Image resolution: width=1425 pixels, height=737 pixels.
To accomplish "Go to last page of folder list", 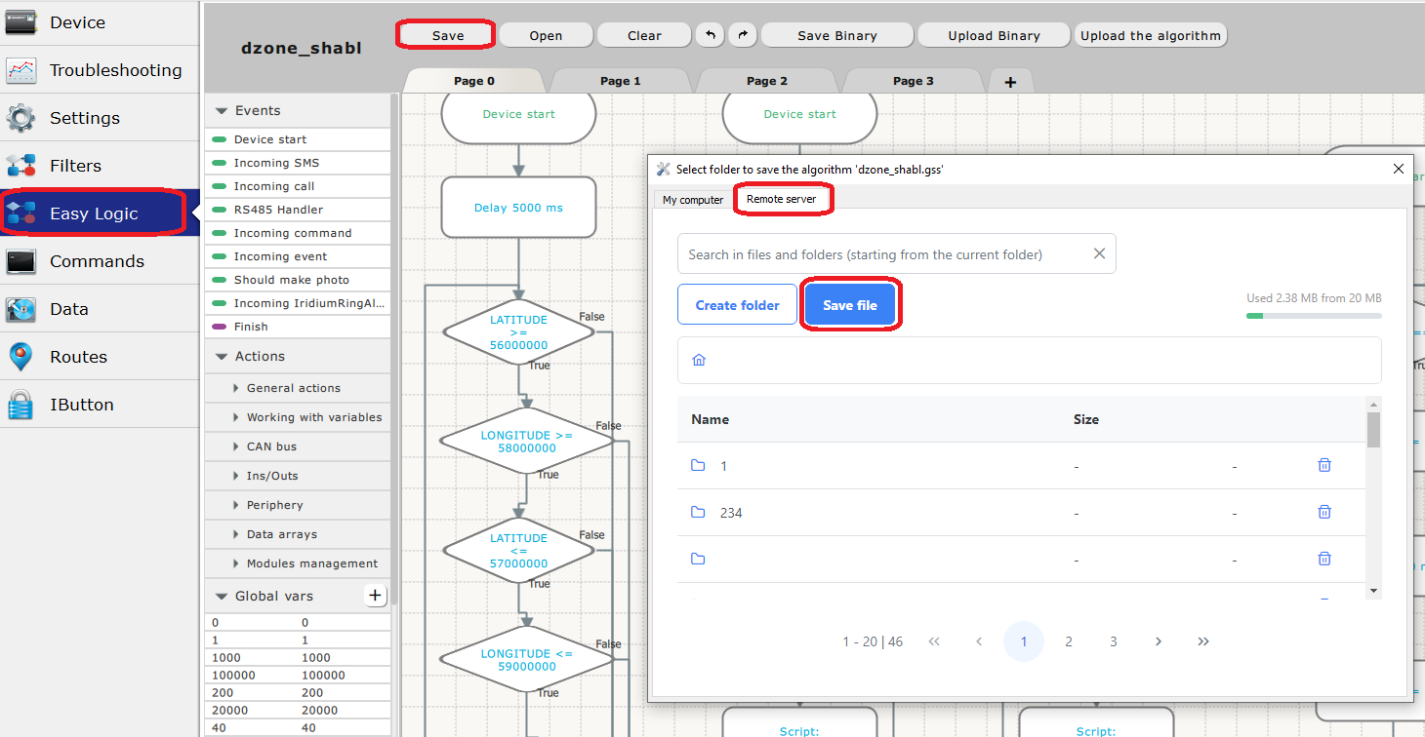I will [x=1202, y=641].
